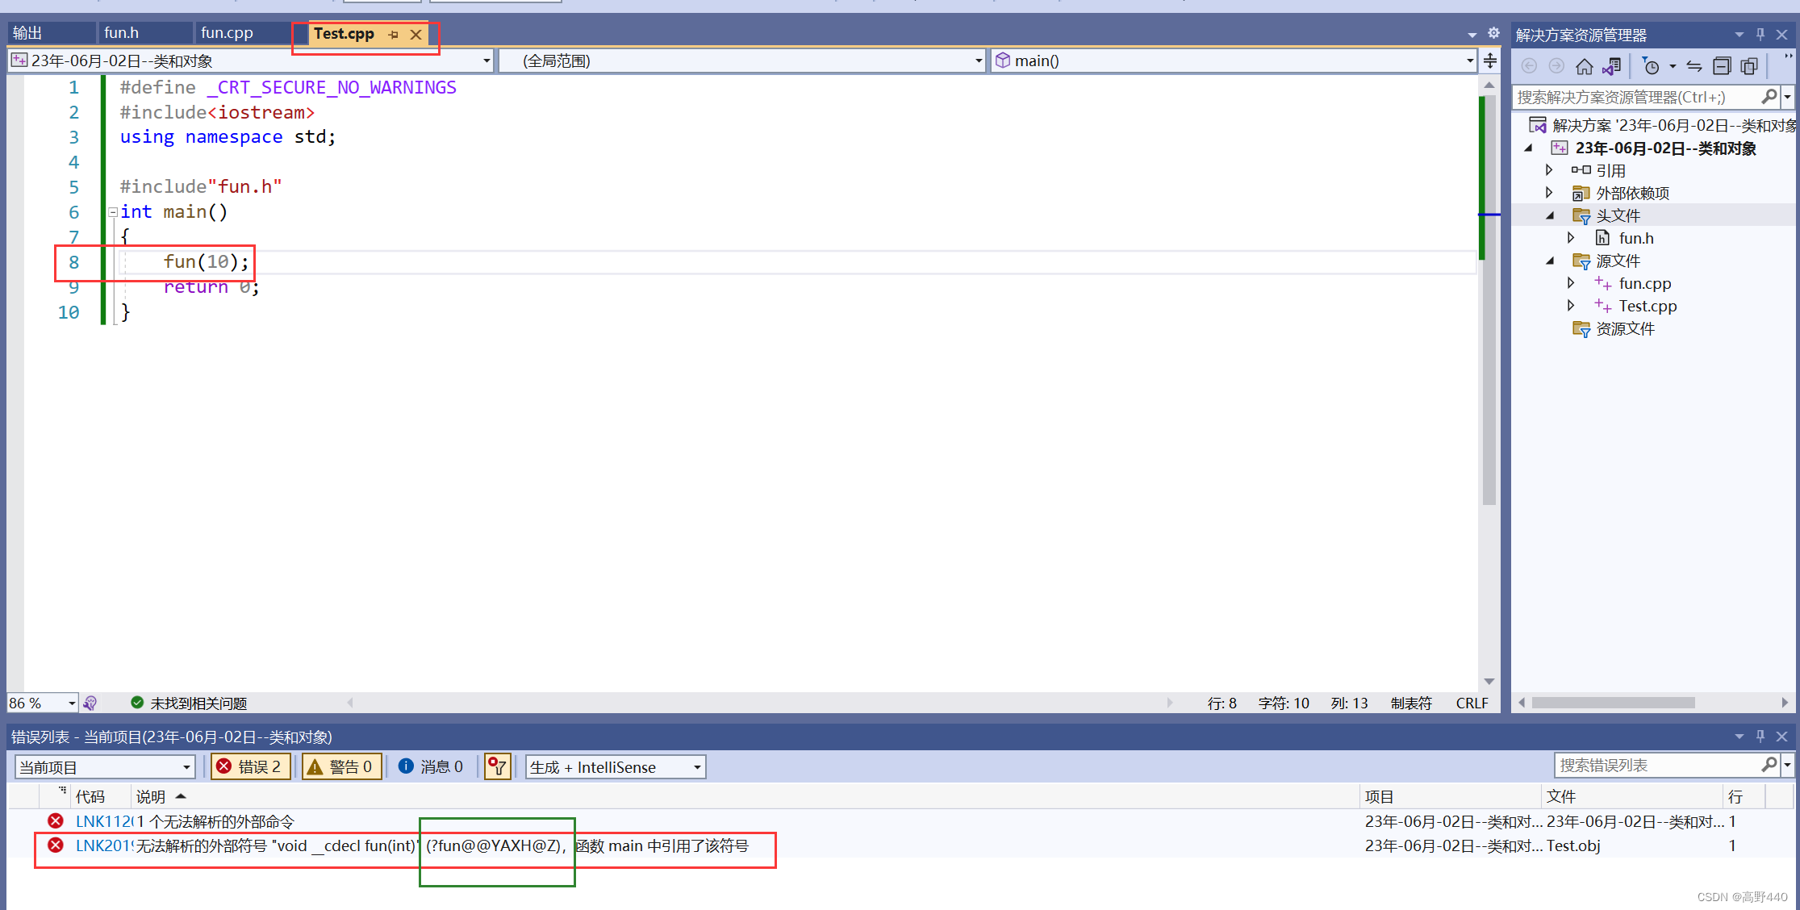Click Sync with Active Document icon

click(1694, 66)
